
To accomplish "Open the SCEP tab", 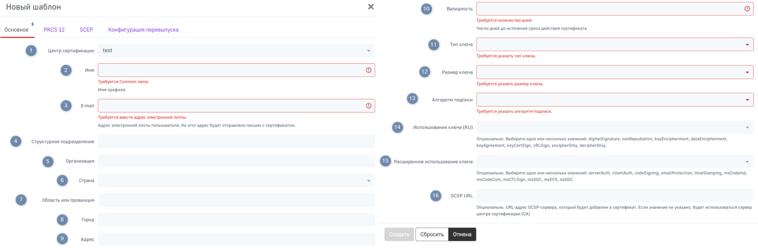I will tap(86, 30).
